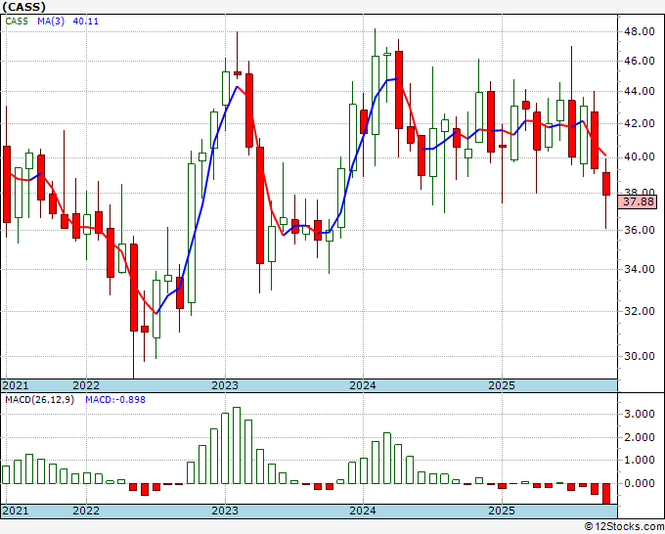
Task: Click the 42.00 price axis label
Action: (639, 124)
